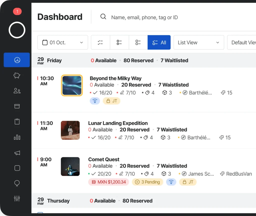This screenshot has width=256, height=216.
Task: Click the white circle profile avatar
Action: (x=17, y=30)
